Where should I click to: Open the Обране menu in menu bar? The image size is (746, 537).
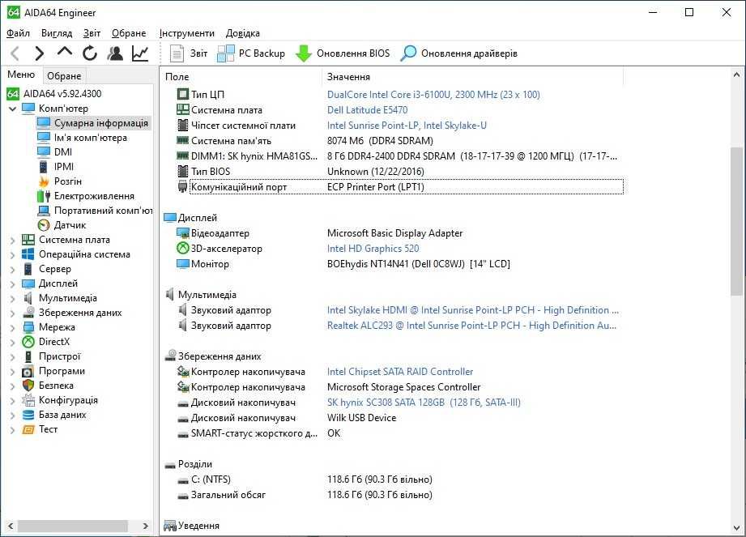click(x=129, y=33)
